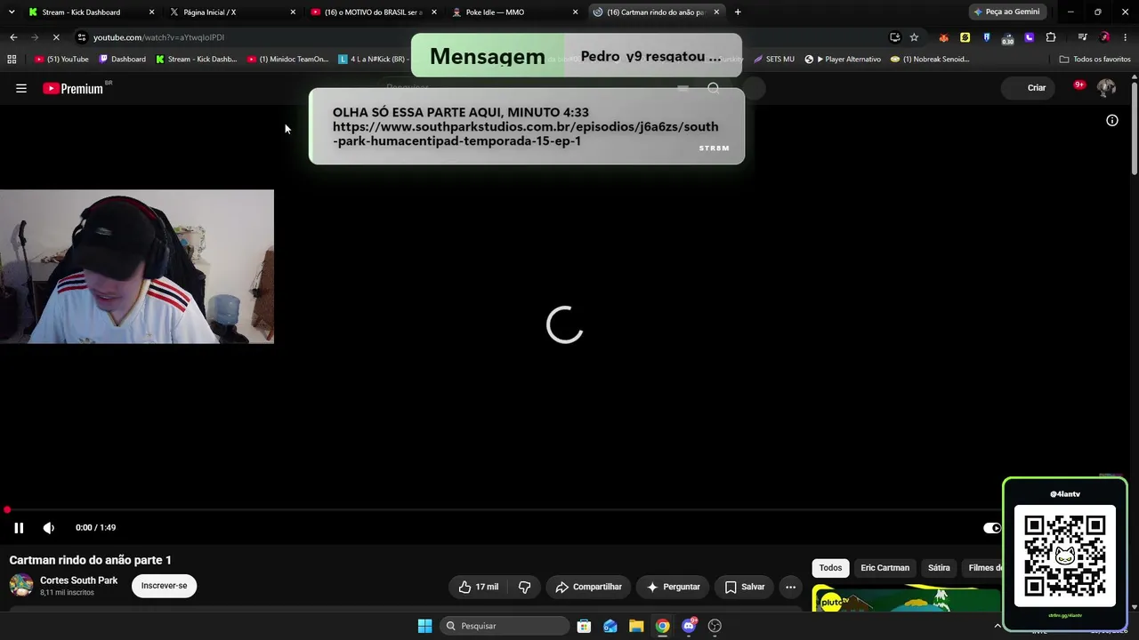Open Microsoft Store from taskbar
Screen dimensions: 1139x640
584,626
